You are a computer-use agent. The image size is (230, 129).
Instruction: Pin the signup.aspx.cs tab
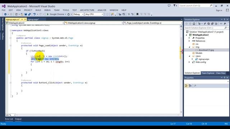(x=22, y=19)
